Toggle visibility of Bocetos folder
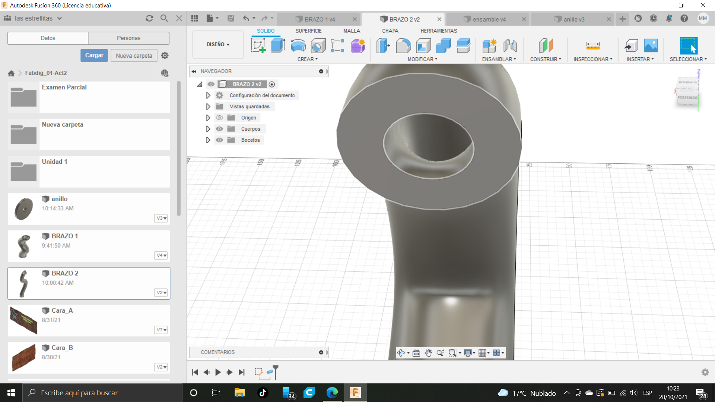 [219, 140]
